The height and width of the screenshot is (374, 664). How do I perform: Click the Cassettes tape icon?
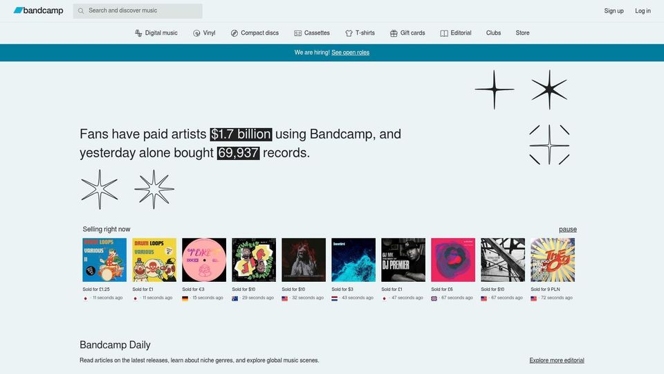(x=297, y=33)
